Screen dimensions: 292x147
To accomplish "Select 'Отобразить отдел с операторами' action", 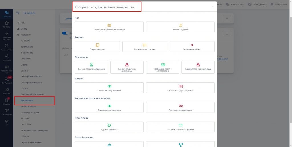I will tap(163, 67).
